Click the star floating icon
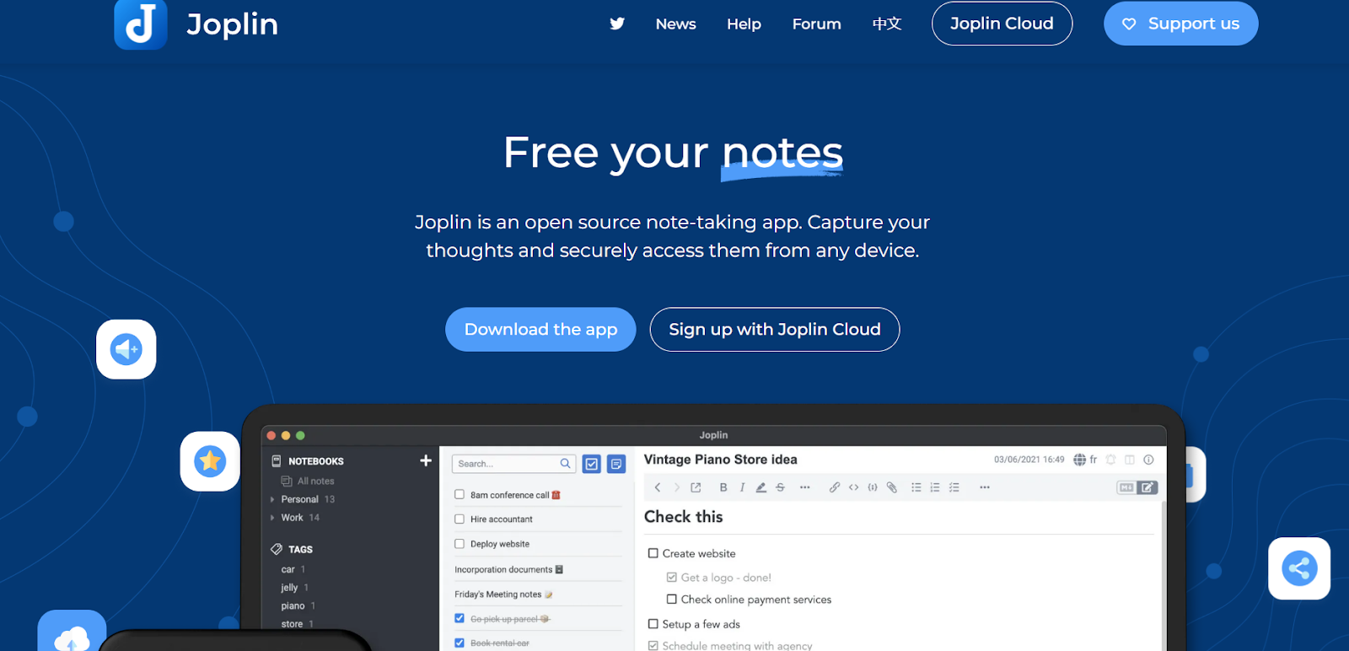Viewport: 1349px width, 651px height. point(210,461)
